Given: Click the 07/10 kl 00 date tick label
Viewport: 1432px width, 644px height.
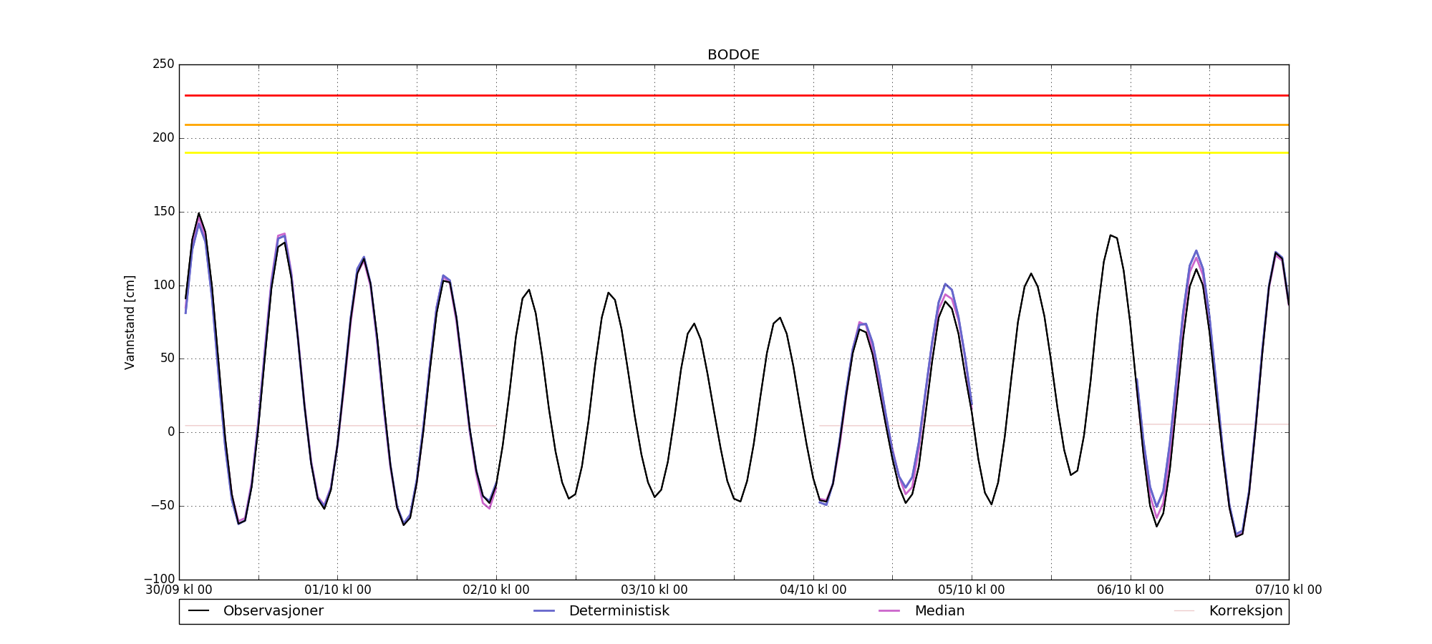Looking at the screenshot, I should point(1288,590).
